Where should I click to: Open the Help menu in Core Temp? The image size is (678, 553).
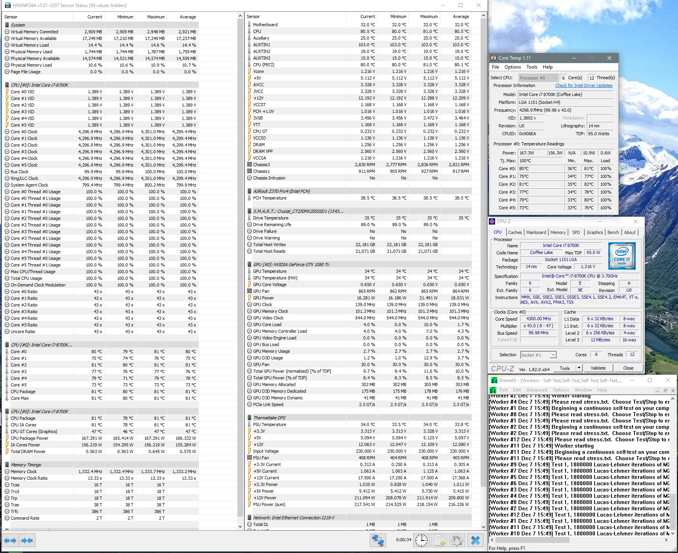pos(548,67)
